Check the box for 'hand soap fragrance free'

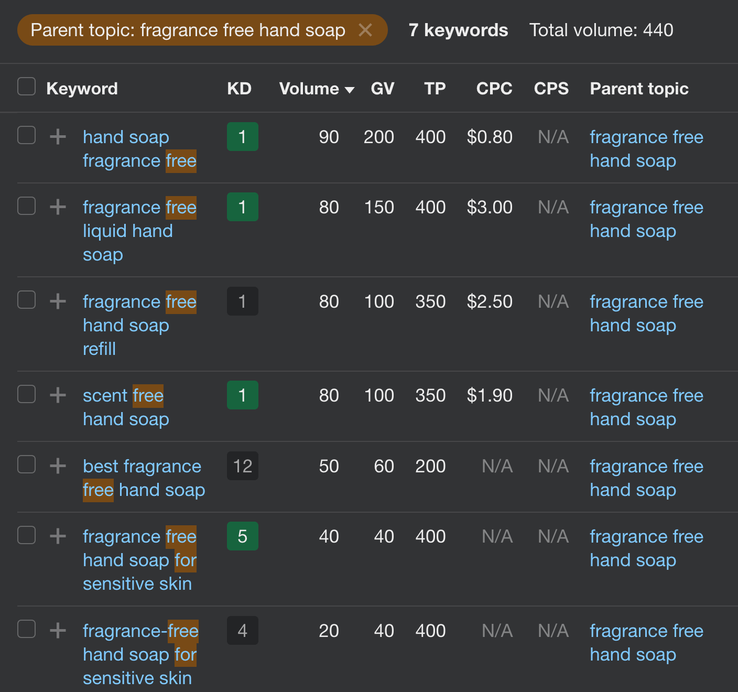(26, 135)
